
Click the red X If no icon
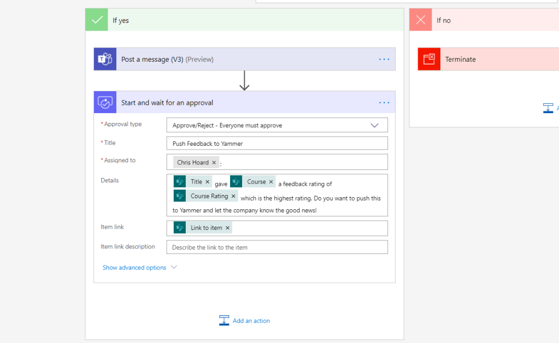click(x=421, y=20)
